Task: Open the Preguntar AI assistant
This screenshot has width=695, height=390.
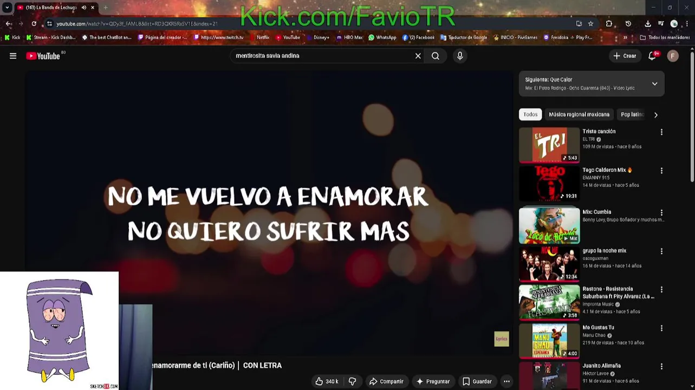Action: click(x=432, y=381)
